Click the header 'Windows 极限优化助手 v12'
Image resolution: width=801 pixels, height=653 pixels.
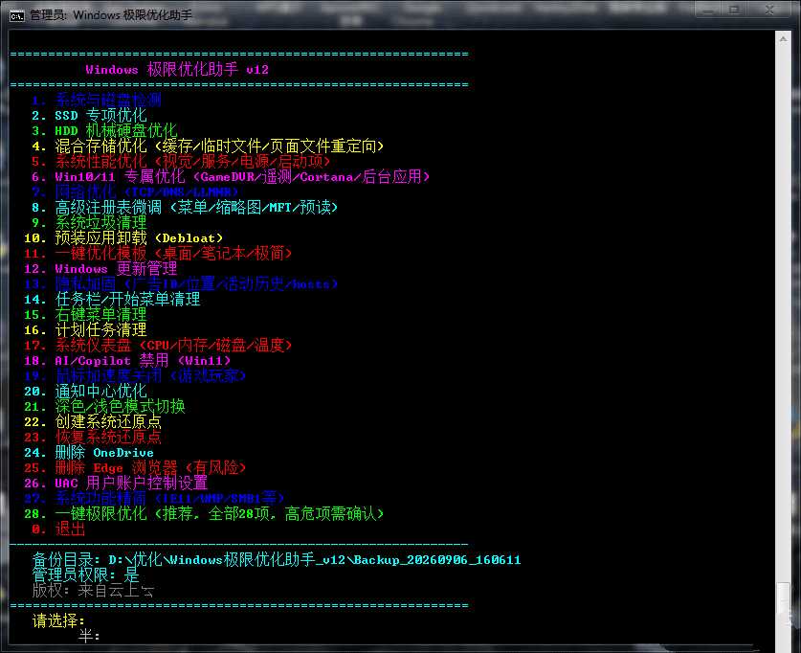coord(177,70)
